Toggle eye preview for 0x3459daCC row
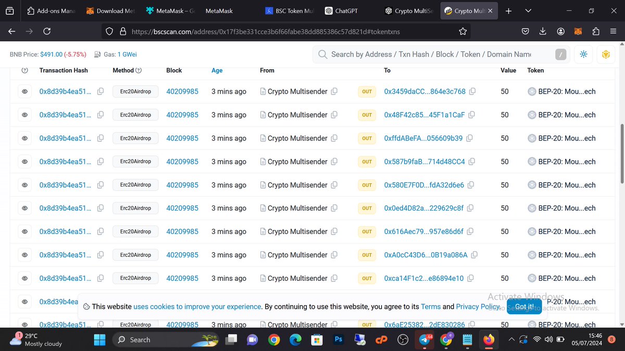This screenshot has height=351, width=625. coord(24,92)
